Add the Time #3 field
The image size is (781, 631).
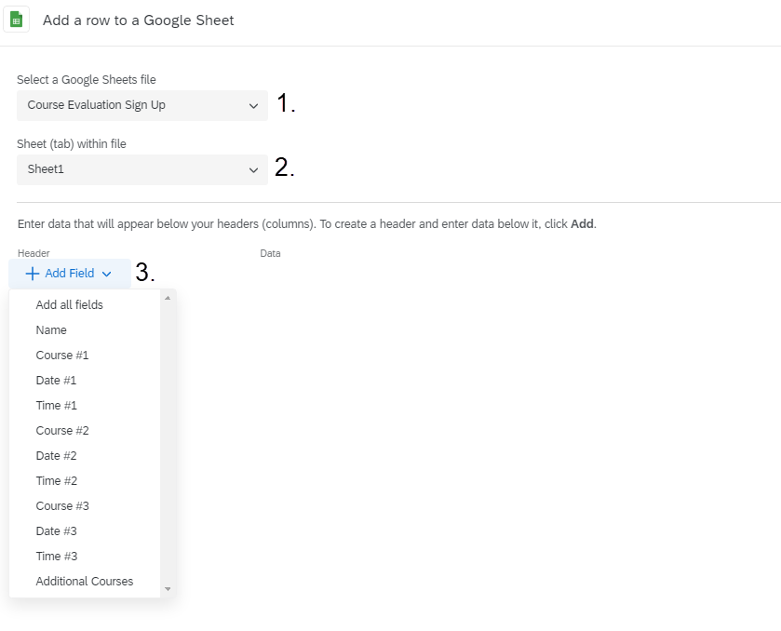click(57, 556)
